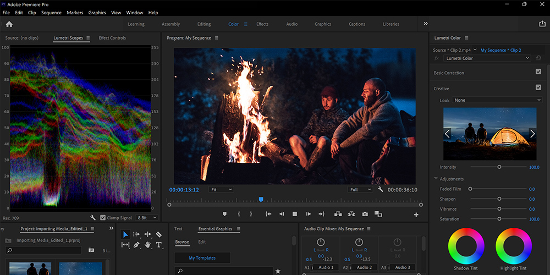
Task: Click the Go to In point icon
Action: click(x=268, y=214)
